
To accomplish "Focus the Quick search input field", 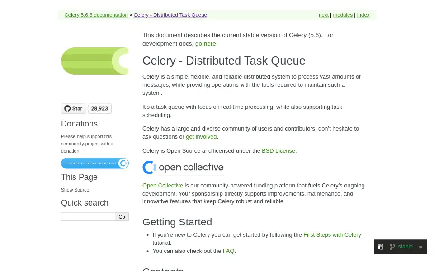I will click(88, 216).
